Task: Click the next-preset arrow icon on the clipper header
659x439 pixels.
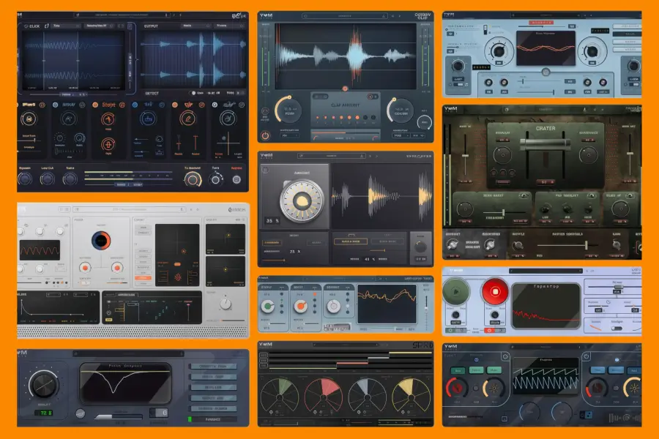Action: (399, 14)
